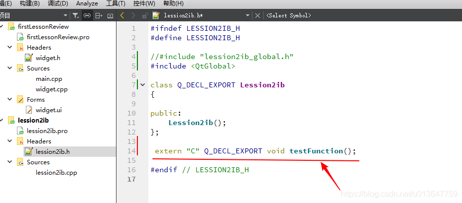This screenshot has height=203, width=462.
Task: Select the firstLessonReview project
Action: pyautogui.click(x=43, y=27)
